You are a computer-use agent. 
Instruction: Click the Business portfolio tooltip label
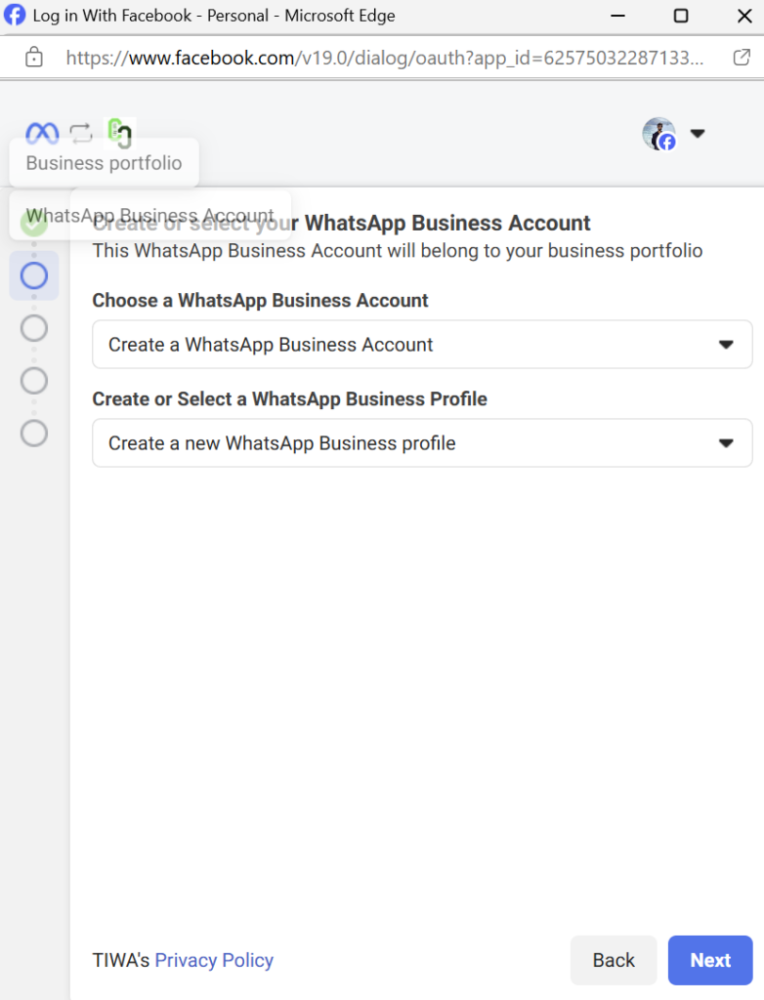point(104,163)
